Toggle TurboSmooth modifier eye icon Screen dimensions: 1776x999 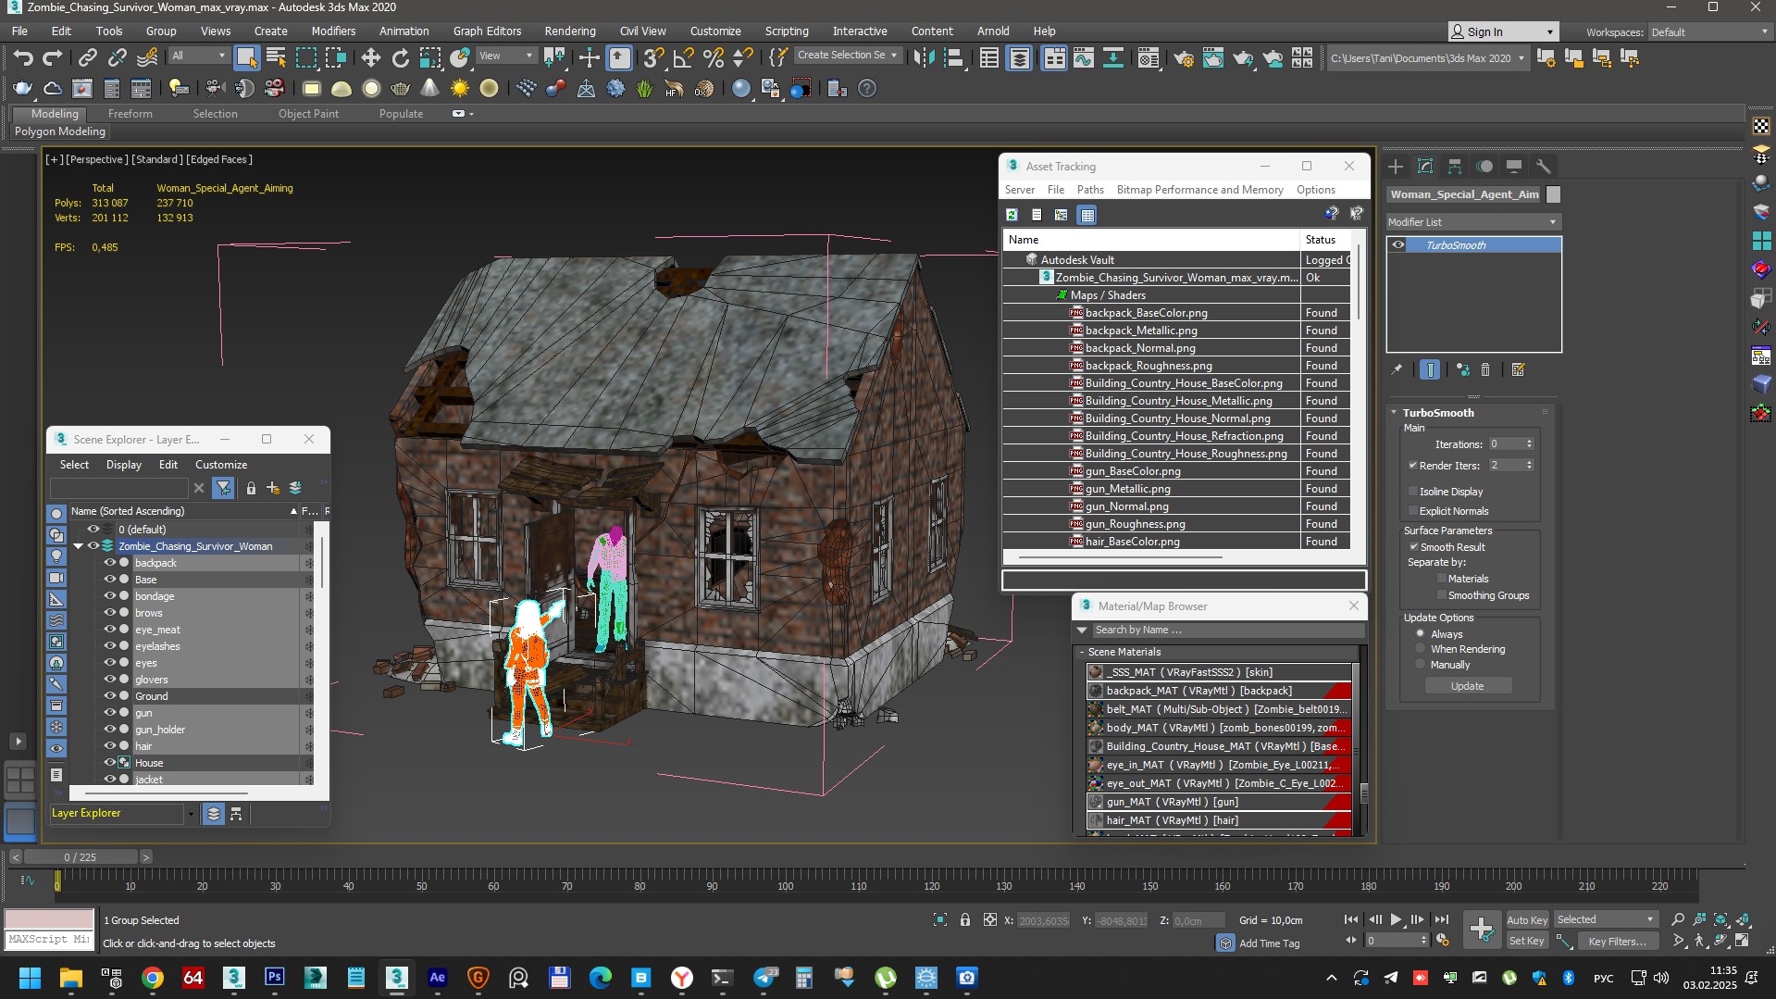tap(1398, 245)
